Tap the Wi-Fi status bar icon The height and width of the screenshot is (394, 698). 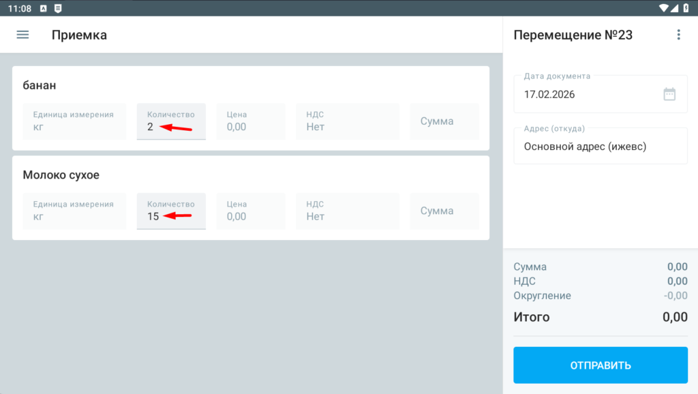[x=664, y=8]
